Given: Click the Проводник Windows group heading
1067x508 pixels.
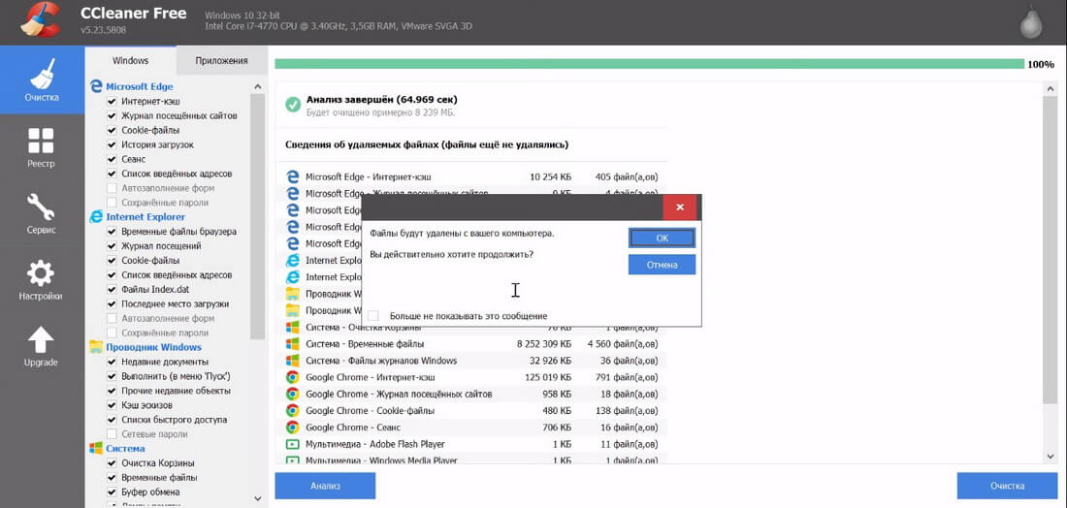Looking at the screenshot, I should (154, 347).
